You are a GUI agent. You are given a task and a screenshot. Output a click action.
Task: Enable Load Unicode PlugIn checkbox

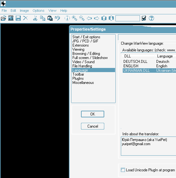[x=123, y=170]
